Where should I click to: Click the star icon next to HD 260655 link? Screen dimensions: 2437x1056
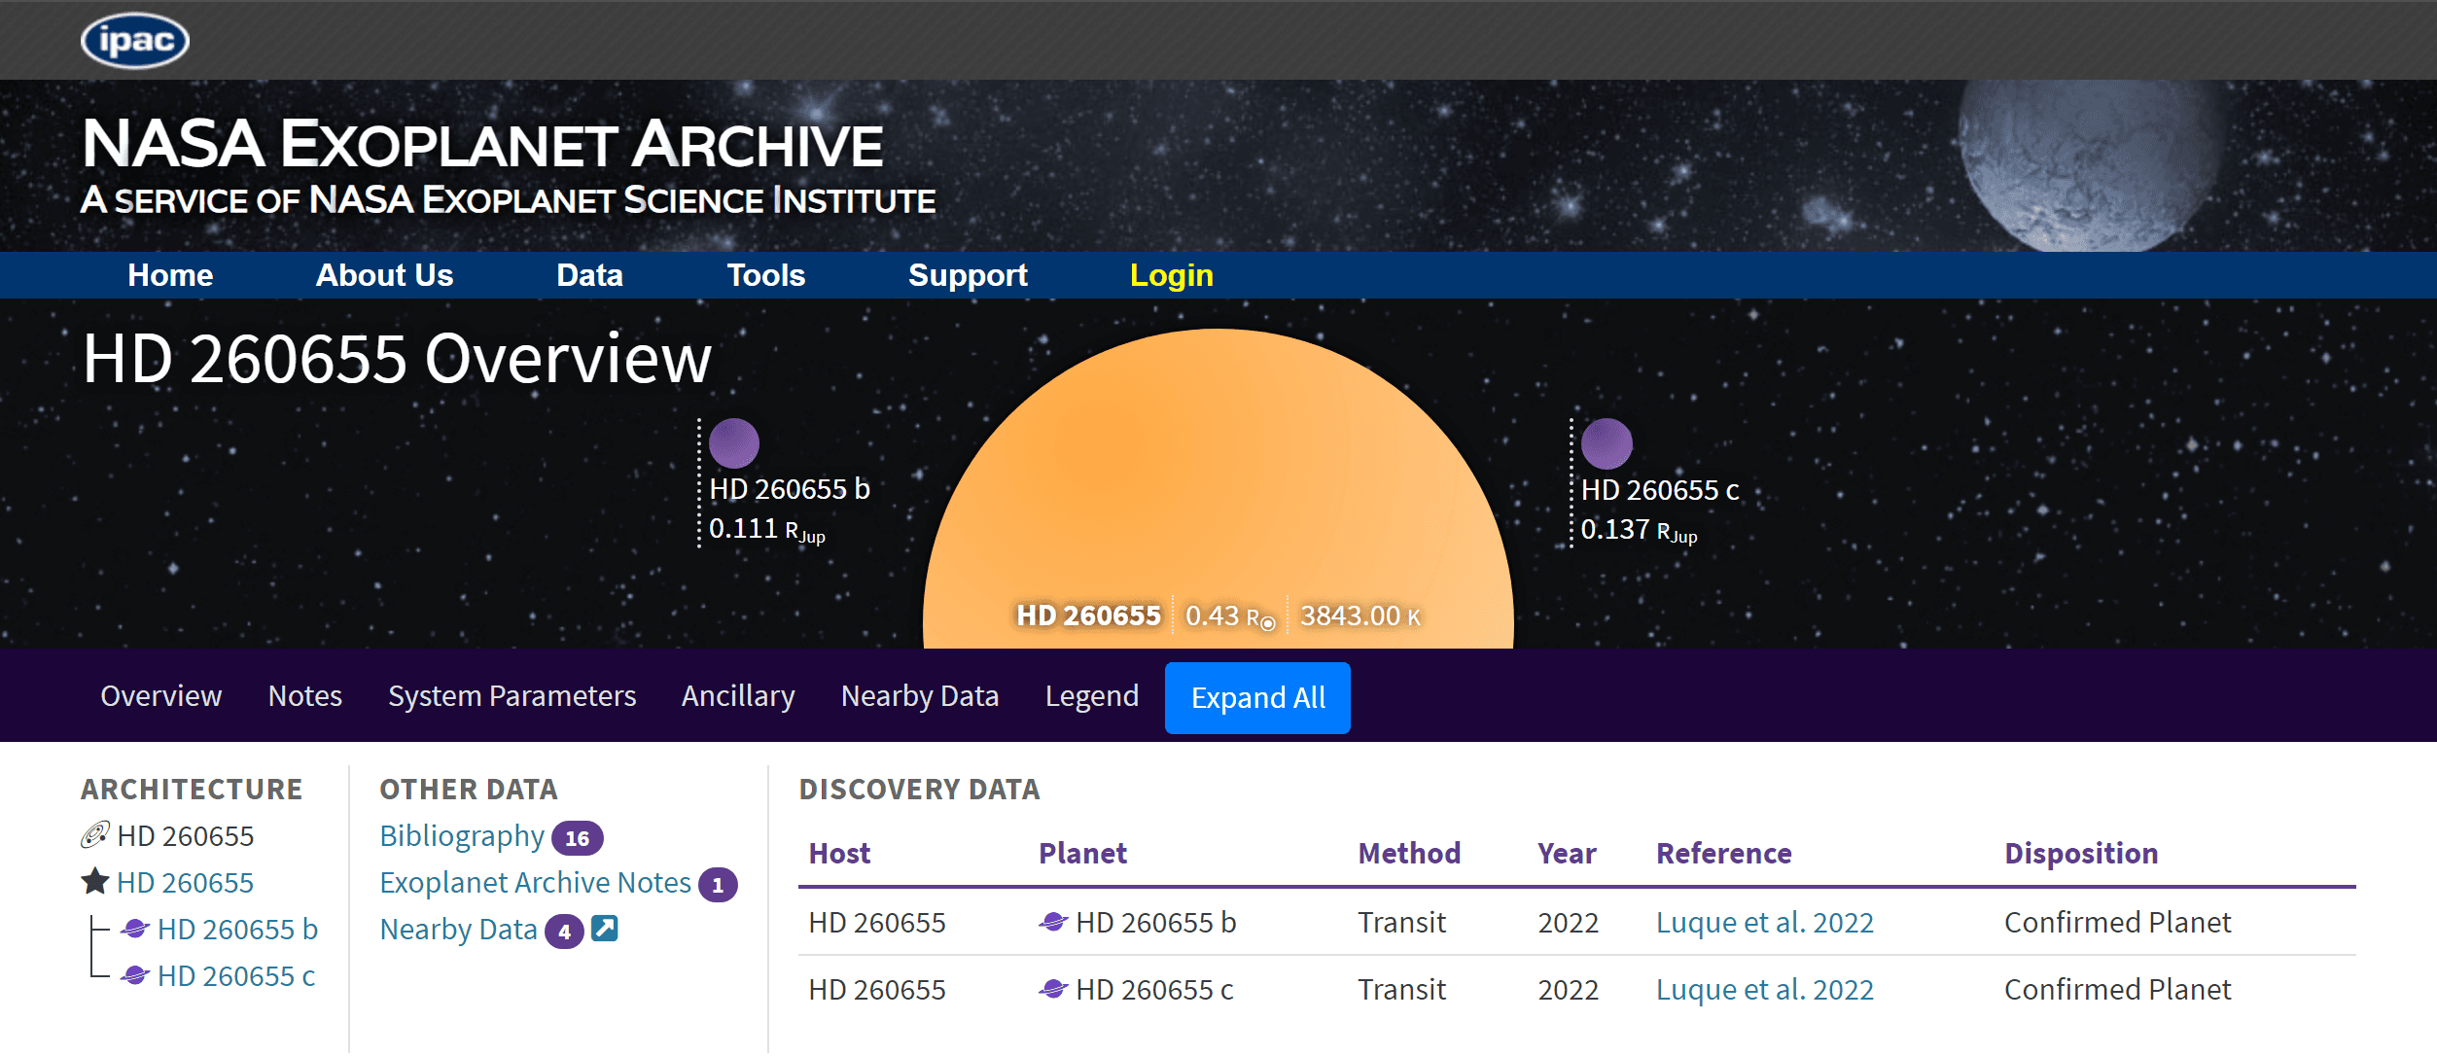(x=94, y=882)
